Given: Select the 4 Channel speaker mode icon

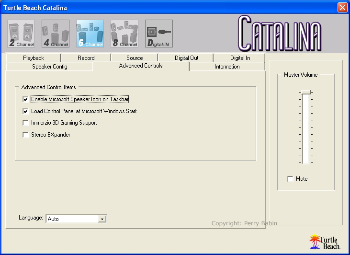Looking at the screenshot, I should pyautogui.click(x=56, y=34).
